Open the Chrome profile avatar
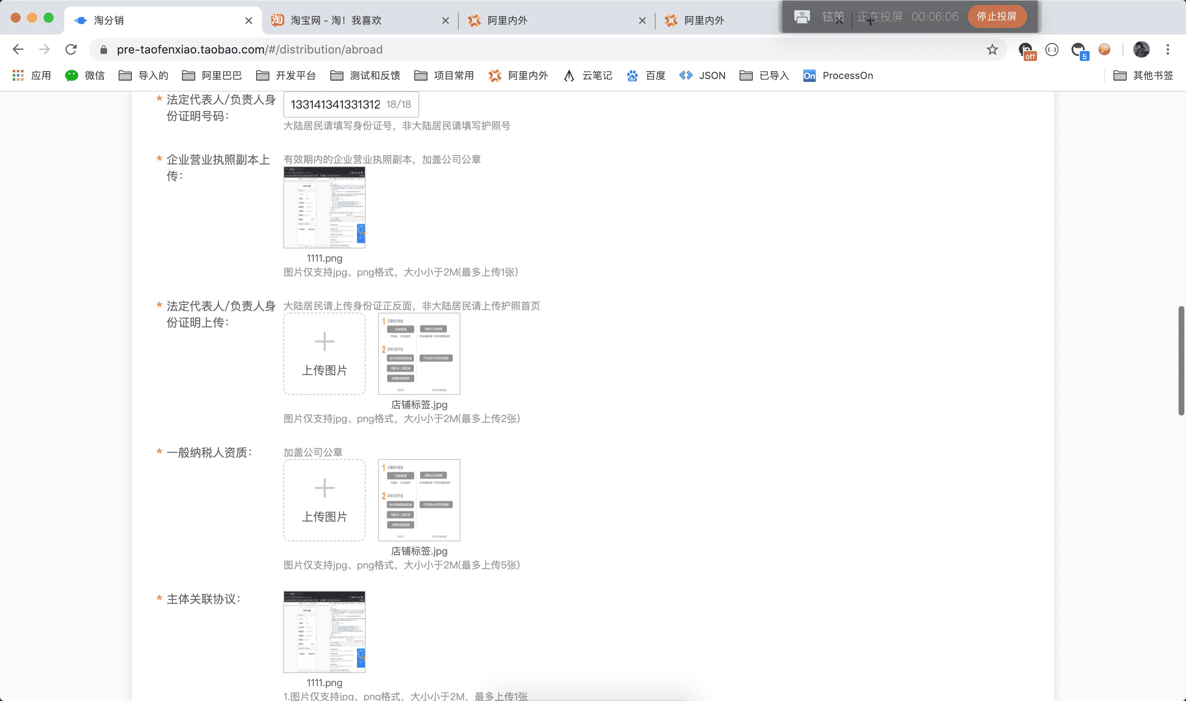The image size is (1186, 701). pos(1141,49)
